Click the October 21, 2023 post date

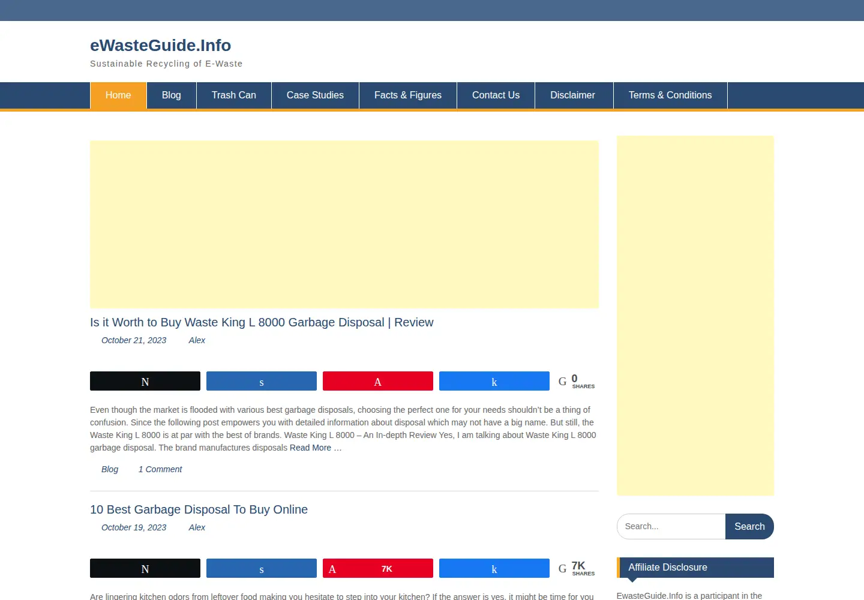click(134, 340)
